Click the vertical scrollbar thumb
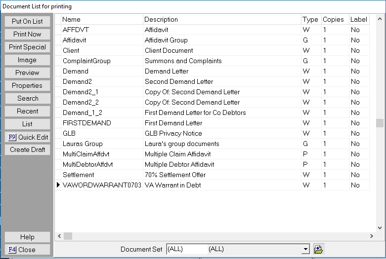 tap(379, 123)
